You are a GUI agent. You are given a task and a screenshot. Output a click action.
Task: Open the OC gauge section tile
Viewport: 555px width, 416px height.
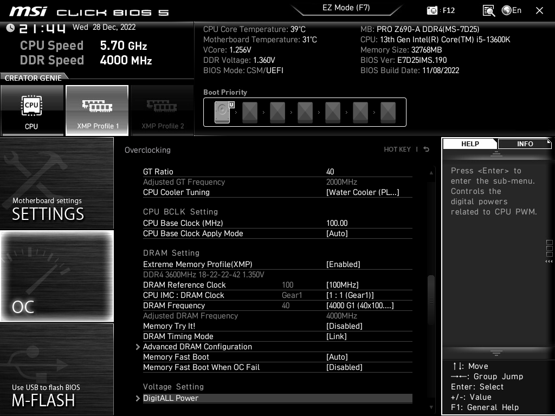(x=57, y=276)
